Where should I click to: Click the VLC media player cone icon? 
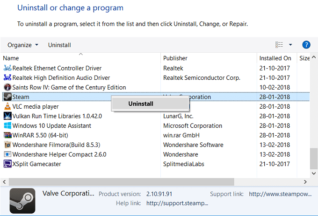tap(7, 107)
